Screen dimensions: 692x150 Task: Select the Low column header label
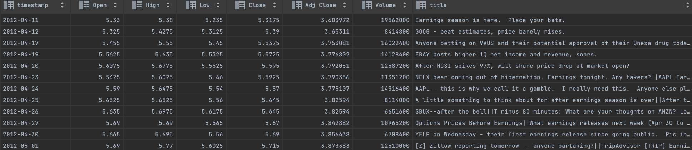pyautogui.click(x=205, y=5)
